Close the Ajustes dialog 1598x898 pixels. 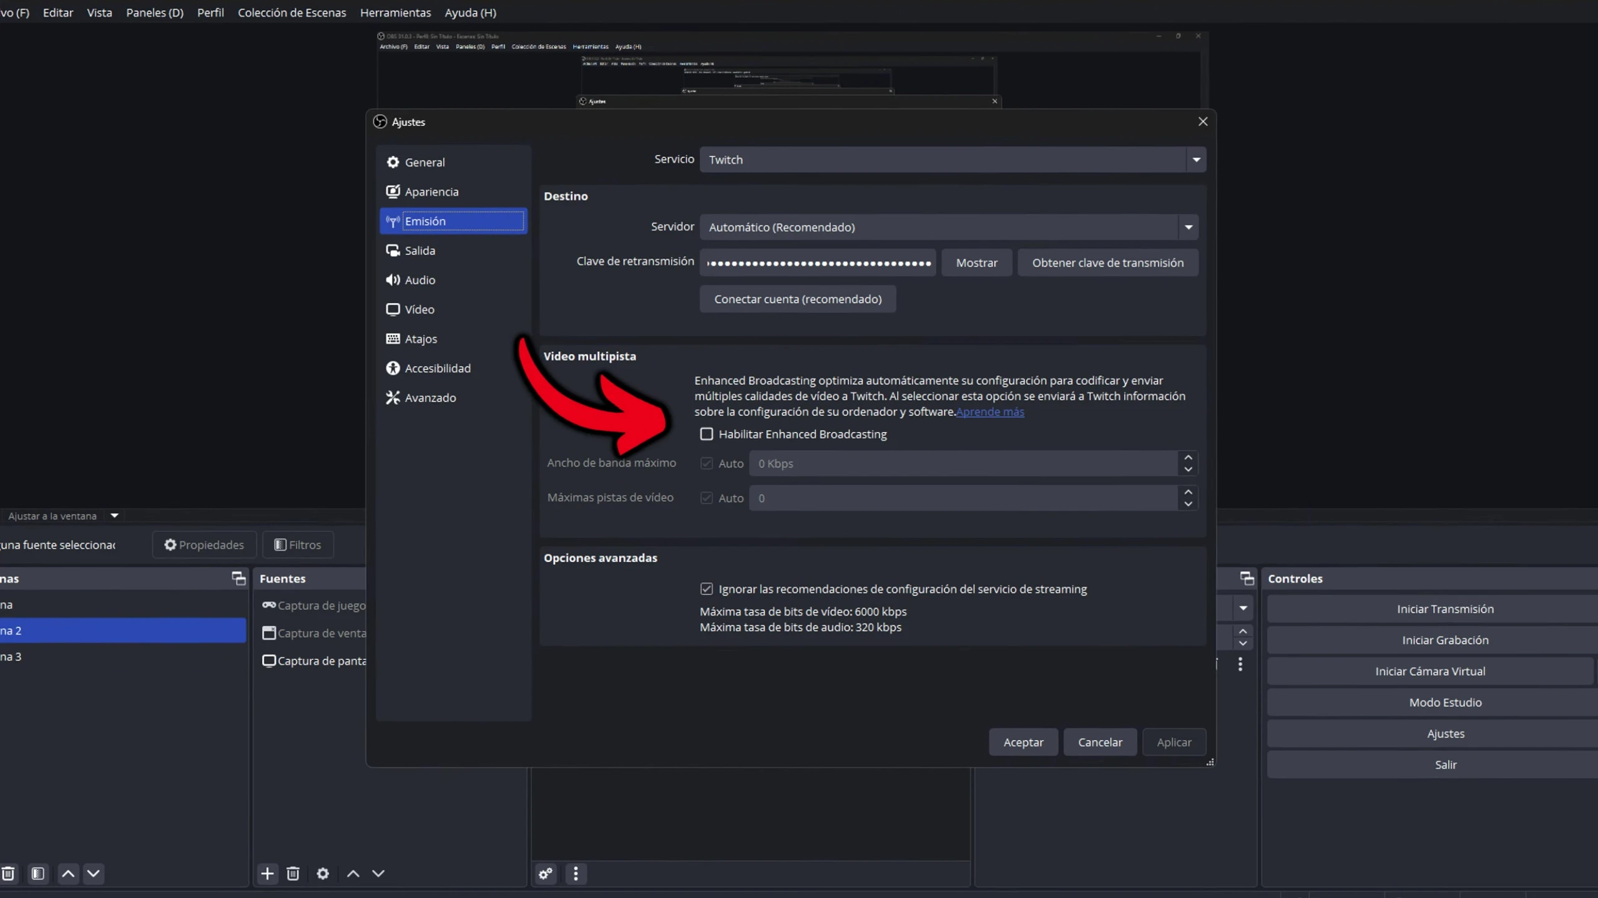1203,122
